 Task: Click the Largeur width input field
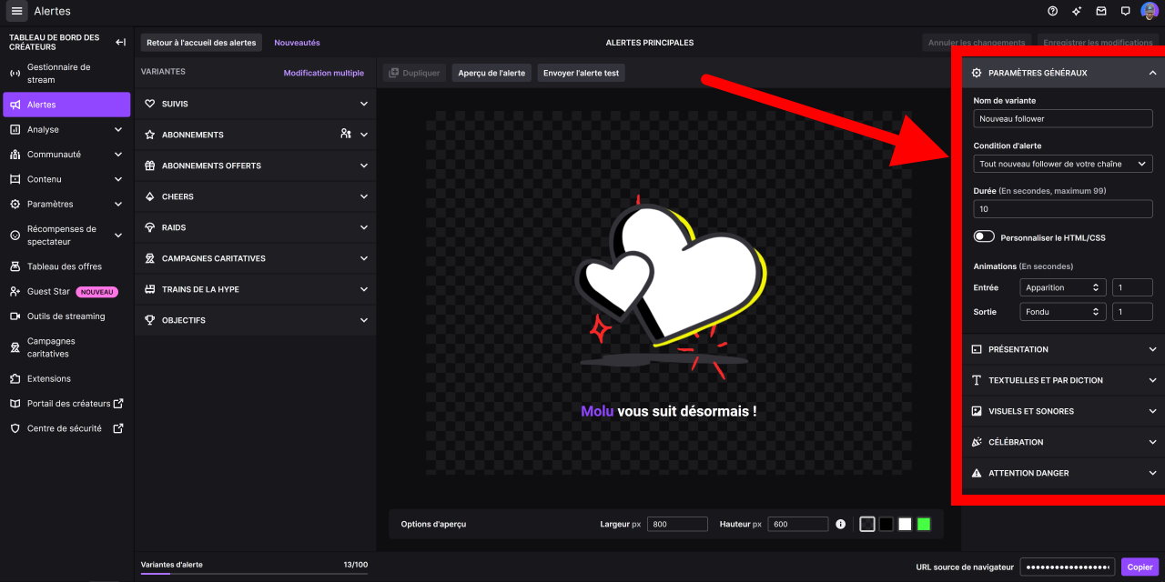pyautogui.click(x=677, y=524)
